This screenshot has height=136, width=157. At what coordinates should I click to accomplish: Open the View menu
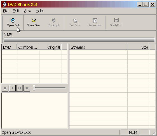pyautogui.click(x=27, y=11)
